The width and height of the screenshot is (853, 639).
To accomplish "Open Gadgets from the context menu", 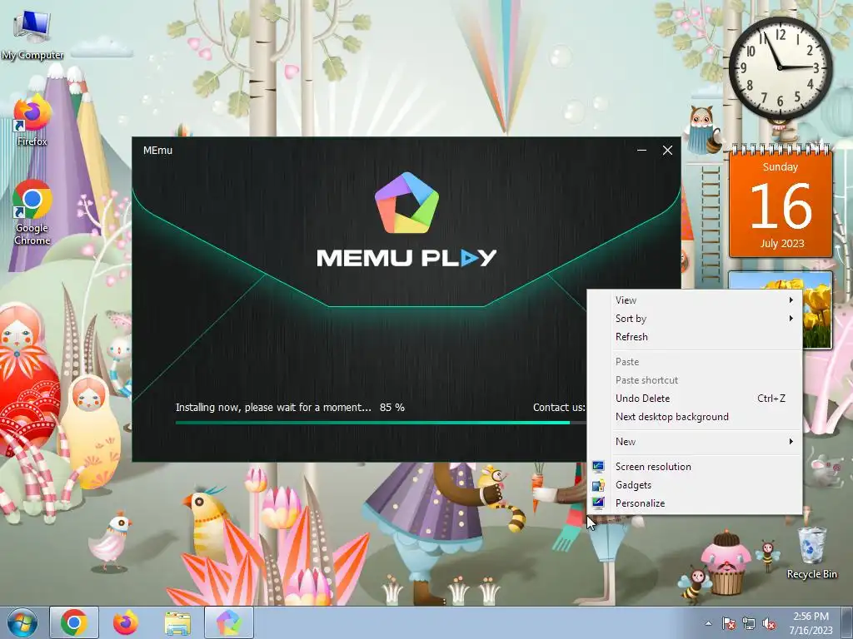I will click(x=694, y=485).
